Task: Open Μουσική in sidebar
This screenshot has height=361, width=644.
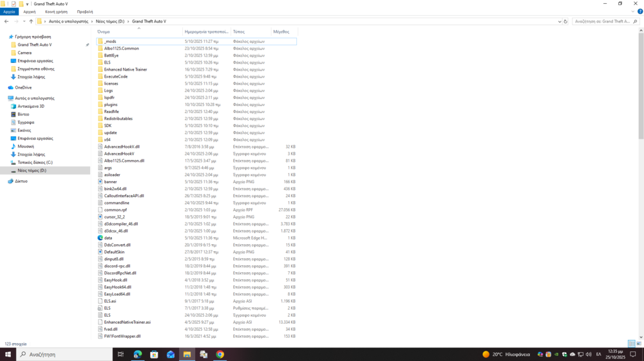Action: tap(26, 146)
